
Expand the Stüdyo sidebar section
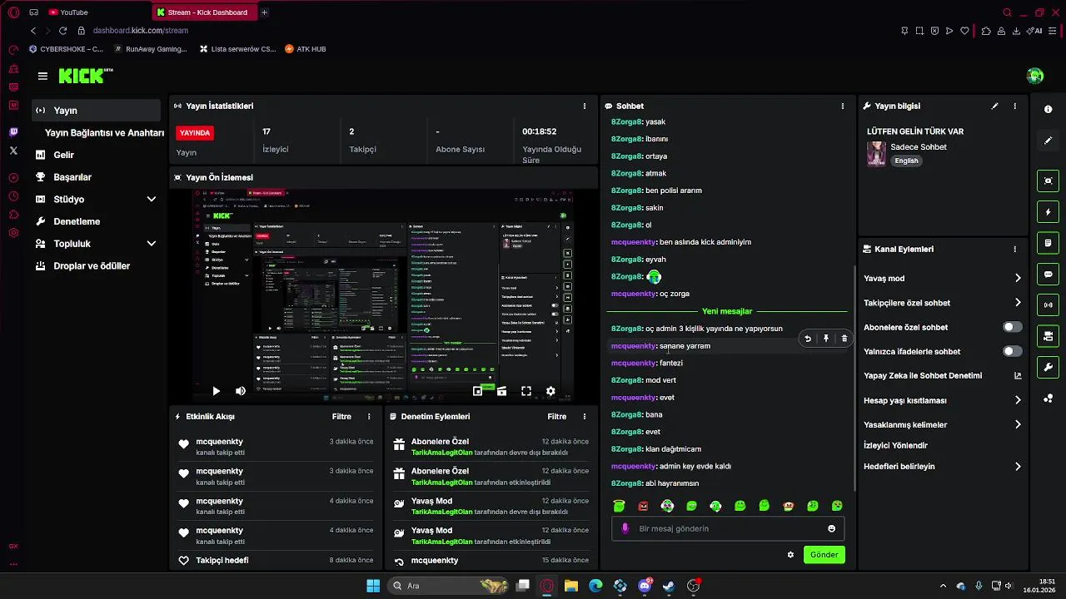(152, 200)
